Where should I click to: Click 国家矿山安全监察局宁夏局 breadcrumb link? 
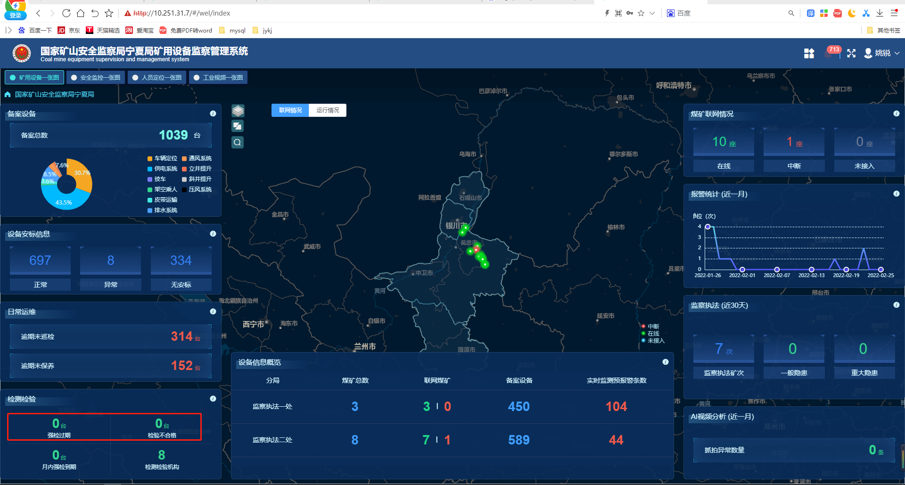tap(55, 94)
